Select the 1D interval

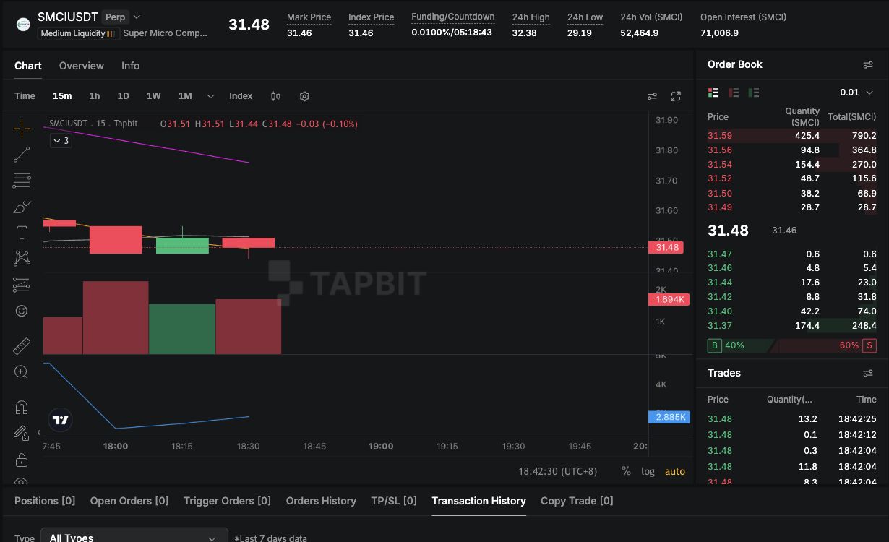124,96
